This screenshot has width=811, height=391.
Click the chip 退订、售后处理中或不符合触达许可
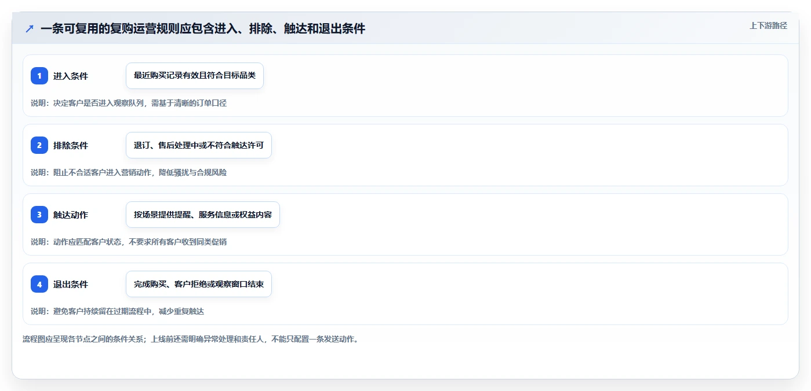[199, 145]
